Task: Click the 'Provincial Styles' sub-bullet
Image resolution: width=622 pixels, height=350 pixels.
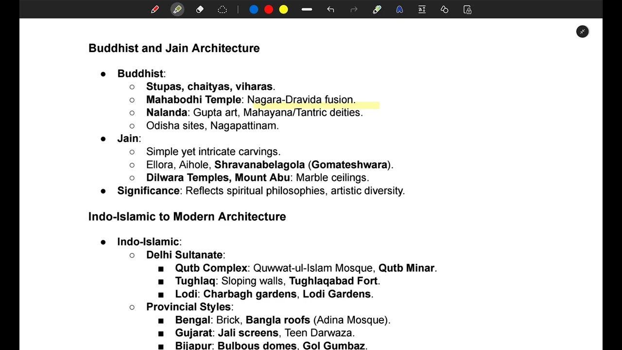Action: point(189,307)
